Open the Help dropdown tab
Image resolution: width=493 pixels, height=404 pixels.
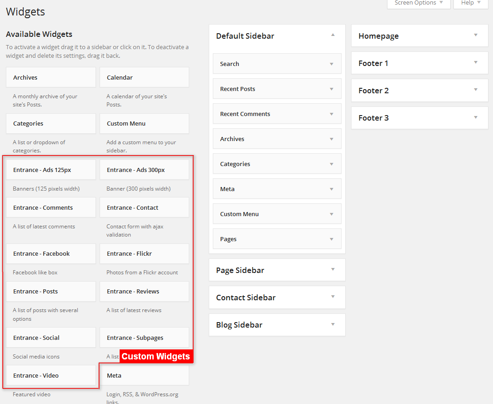click(x=470, y=3)
